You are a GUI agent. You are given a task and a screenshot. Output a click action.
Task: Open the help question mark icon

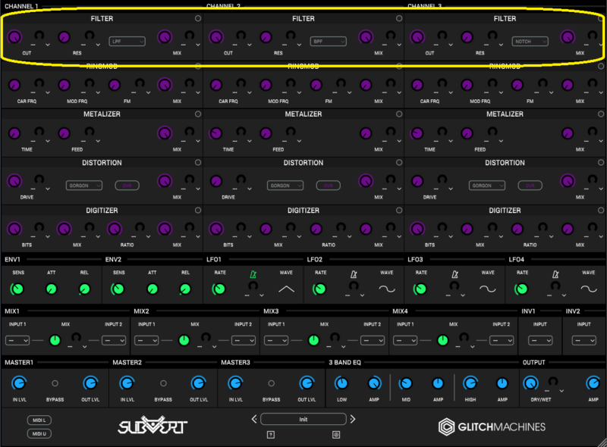(270, 434)
